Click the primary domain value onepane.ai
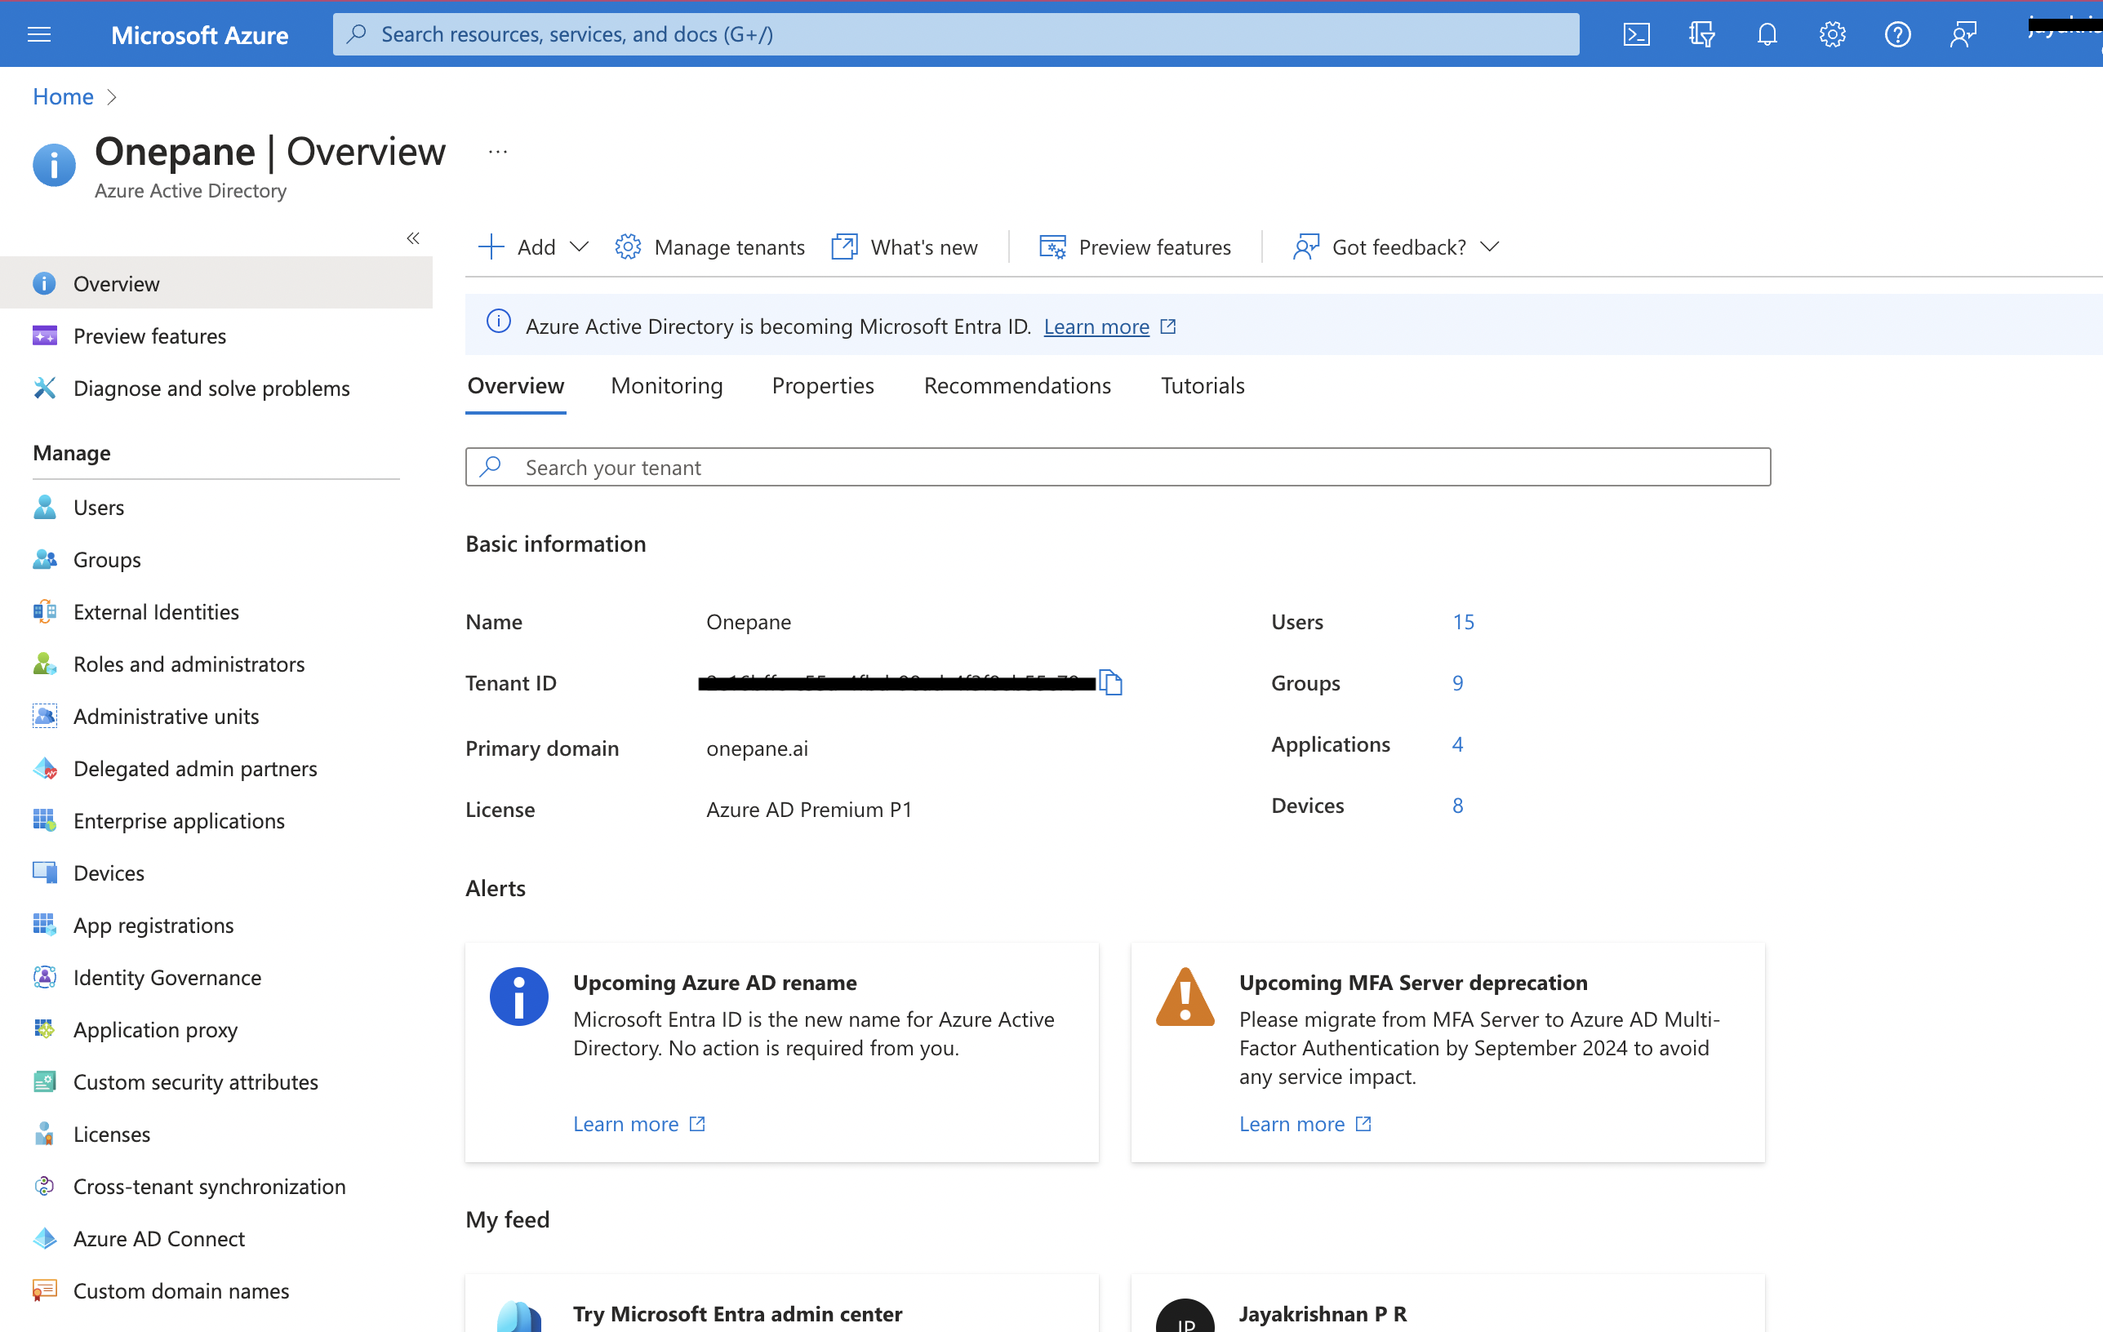Screen dimensions: 2103x1332 (x=757, y=748)
